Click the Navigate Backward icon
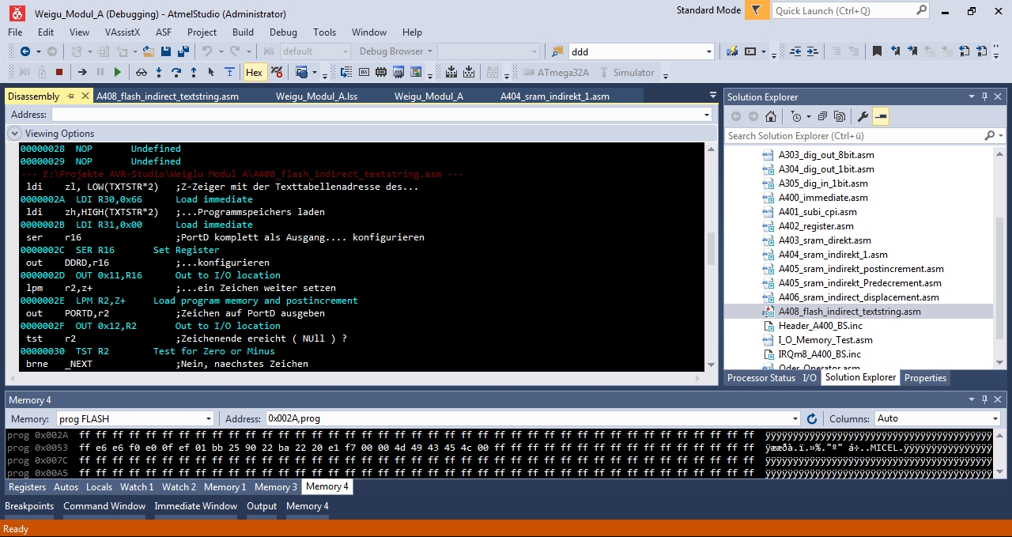 click(25, 51)
